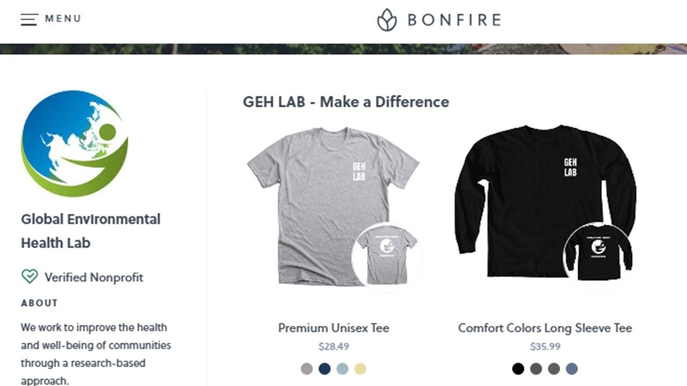Select the light blue swatch for Unisex Tee
This screenshot has width=687, height=386.
click(342, 369)
